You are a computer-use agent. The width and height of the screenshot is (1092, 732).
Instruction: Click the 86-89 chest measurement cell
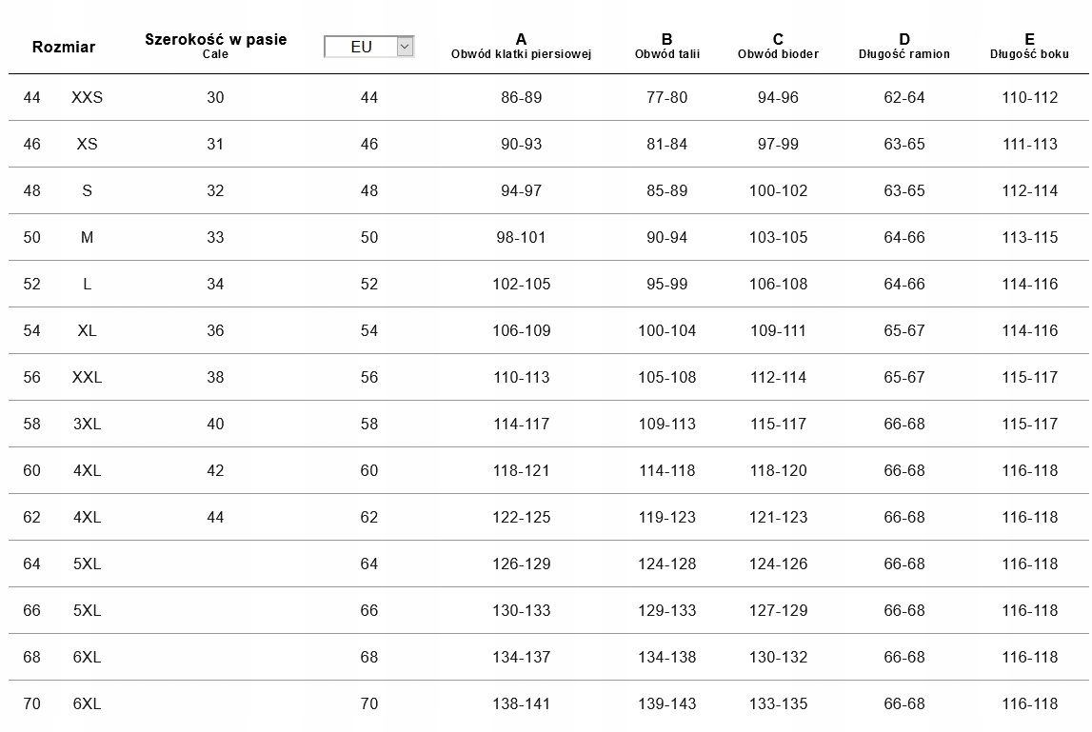click(521, 97)
